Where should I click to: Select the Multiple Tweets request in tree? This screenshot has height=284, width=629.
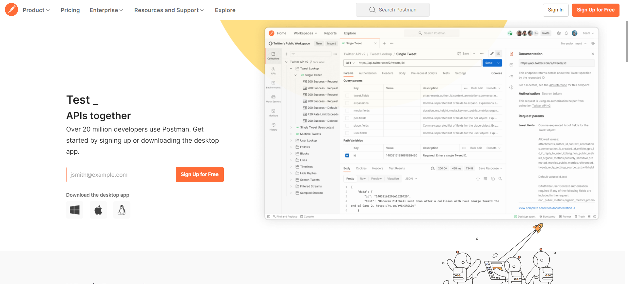coord(310,134)
